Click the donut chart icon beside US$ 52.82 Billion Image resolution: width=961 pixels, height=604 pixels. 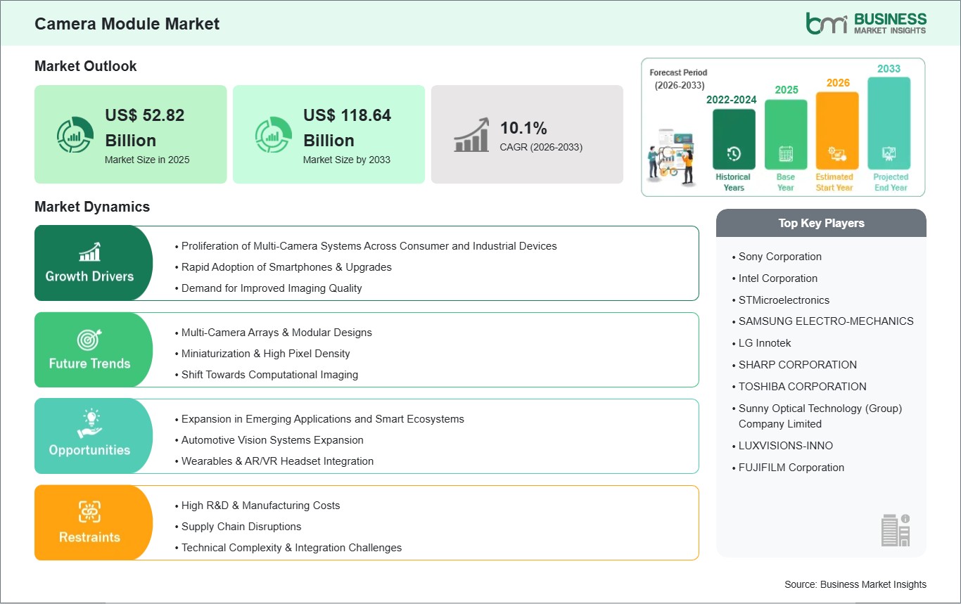pos(75,135)
